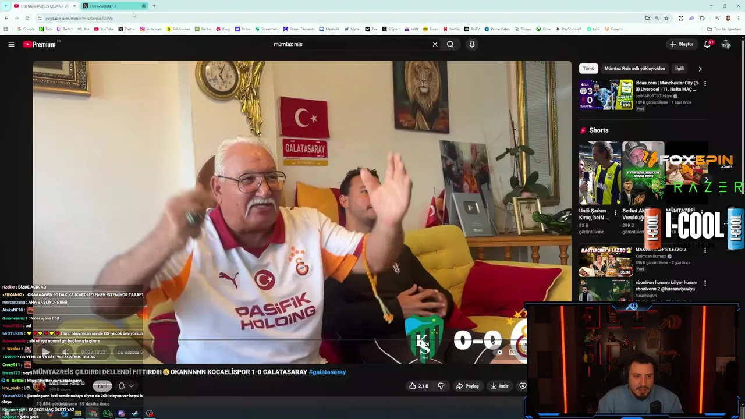Viewport: 745px width, 419px height.
Task: Open Chrome from the taskbar
Action: tap(93, 414)
